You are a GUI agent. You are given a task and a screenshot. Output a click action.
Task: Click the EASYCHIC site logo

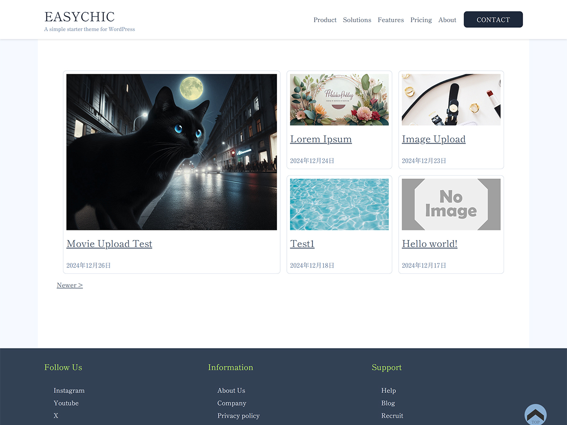click(x=79, y=17)
